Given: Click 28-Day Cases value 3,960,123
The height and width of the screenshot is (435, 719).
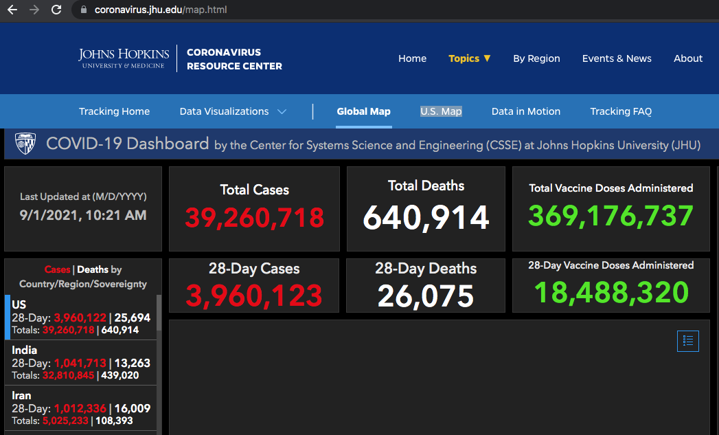Looking at the screenshot, I should click(x=254, y=295).
